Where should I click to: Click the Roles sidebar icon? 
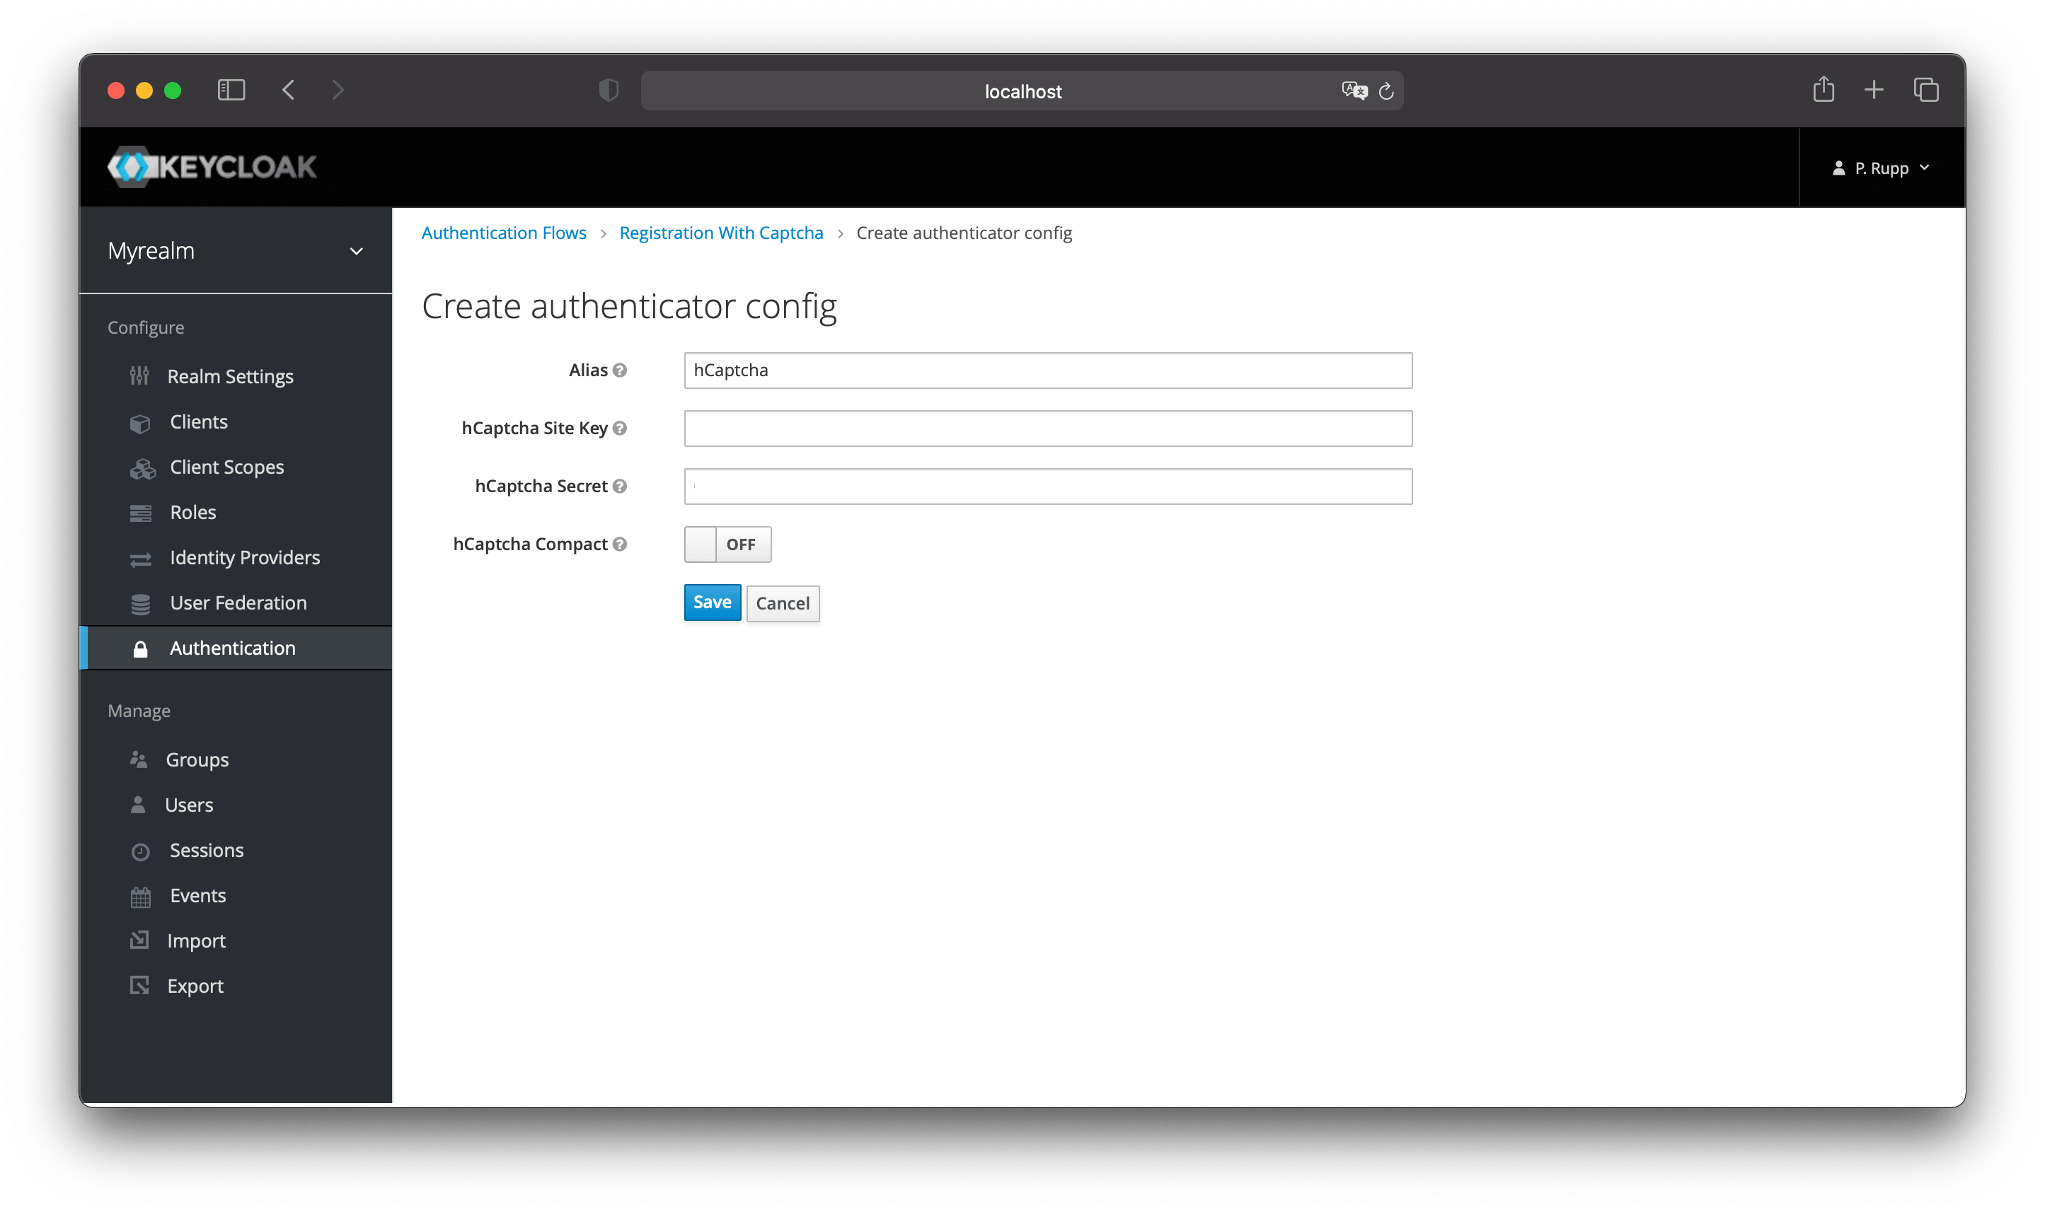(x=139, y=511)
